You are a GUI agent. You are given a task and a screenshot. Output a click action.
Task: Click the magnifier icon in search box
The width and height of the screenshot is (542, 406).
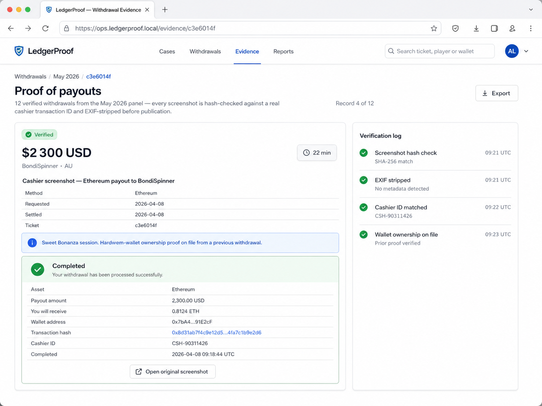(x=391, y=51)
